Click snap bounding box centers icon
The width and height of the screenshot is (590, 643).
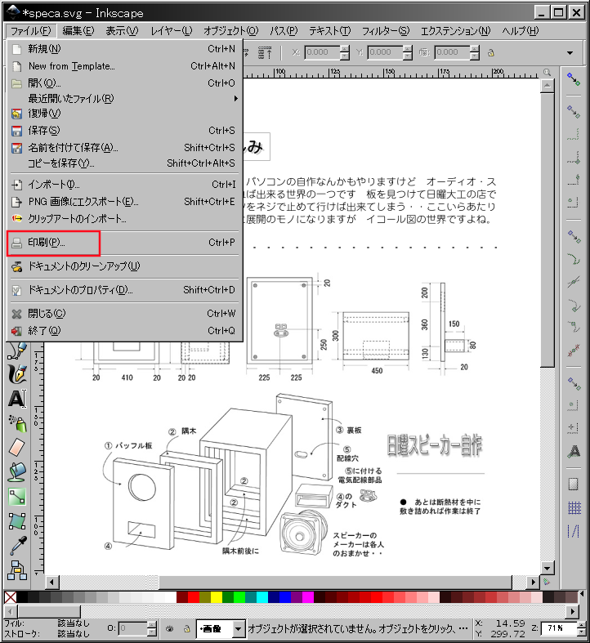574,202
